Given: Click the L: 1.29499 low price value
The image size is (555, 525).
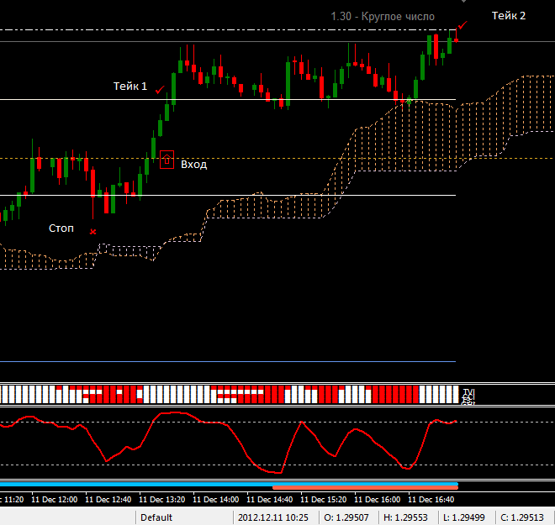Looking at the screenshot, I should point(463,517).
